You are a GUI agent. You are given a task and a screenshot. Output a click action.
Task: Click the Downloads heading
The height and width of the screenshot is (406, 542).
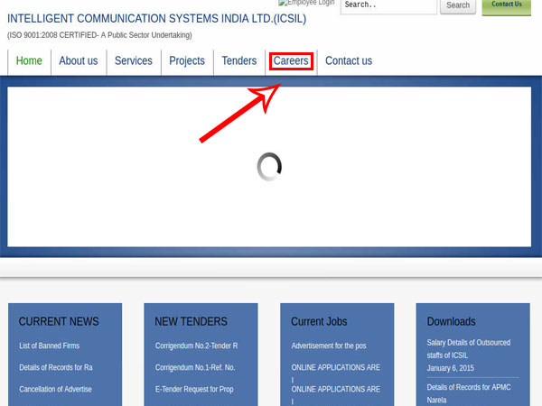(452, 321)
